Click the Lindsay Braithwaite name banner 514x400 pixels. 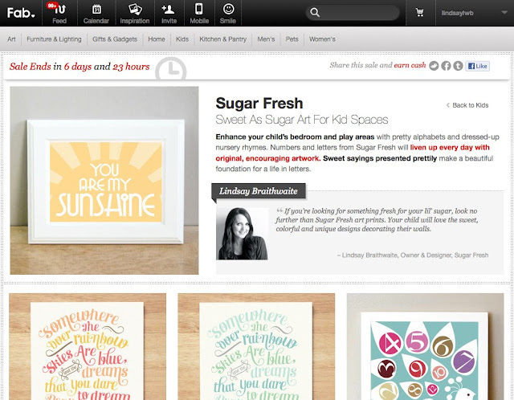[x=259, y=191]
